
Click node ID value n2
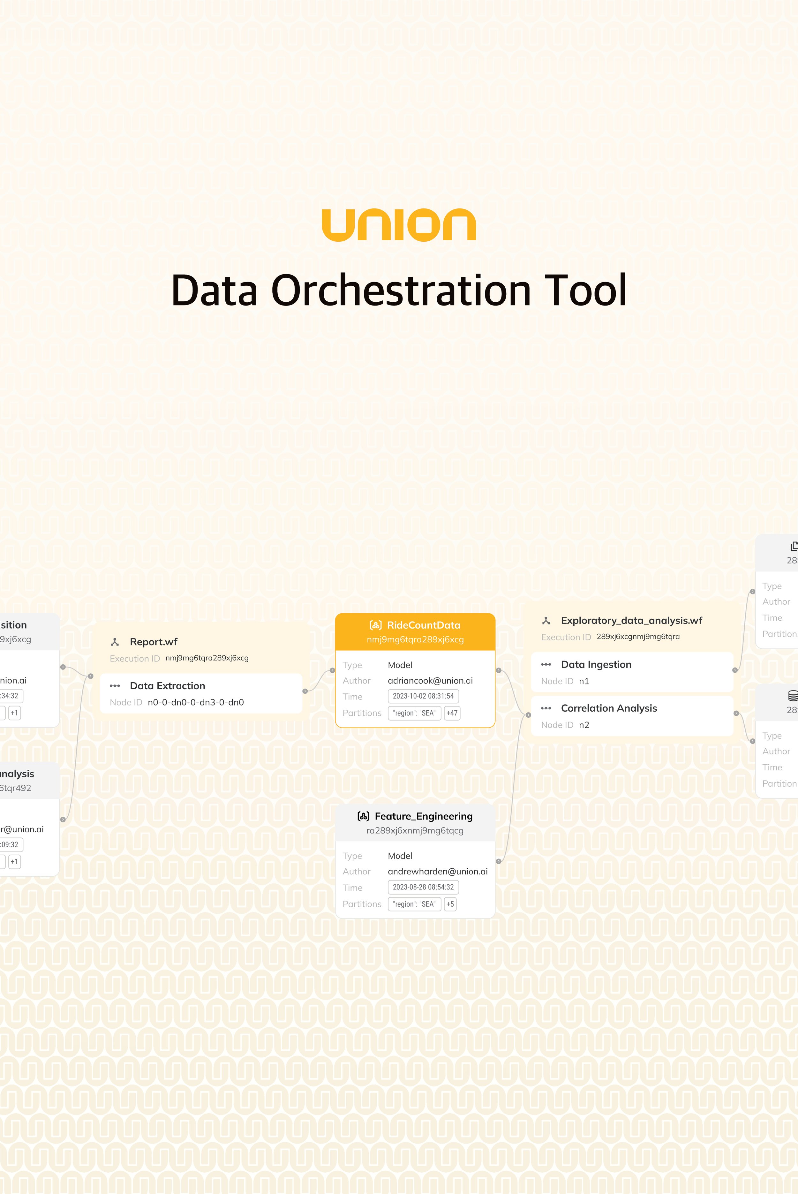coord(584,725)
